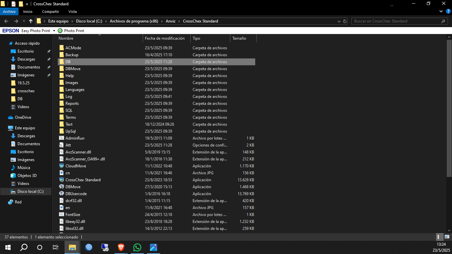
Task: Open File Explorer from the taskbar
Action: [72, 247]
